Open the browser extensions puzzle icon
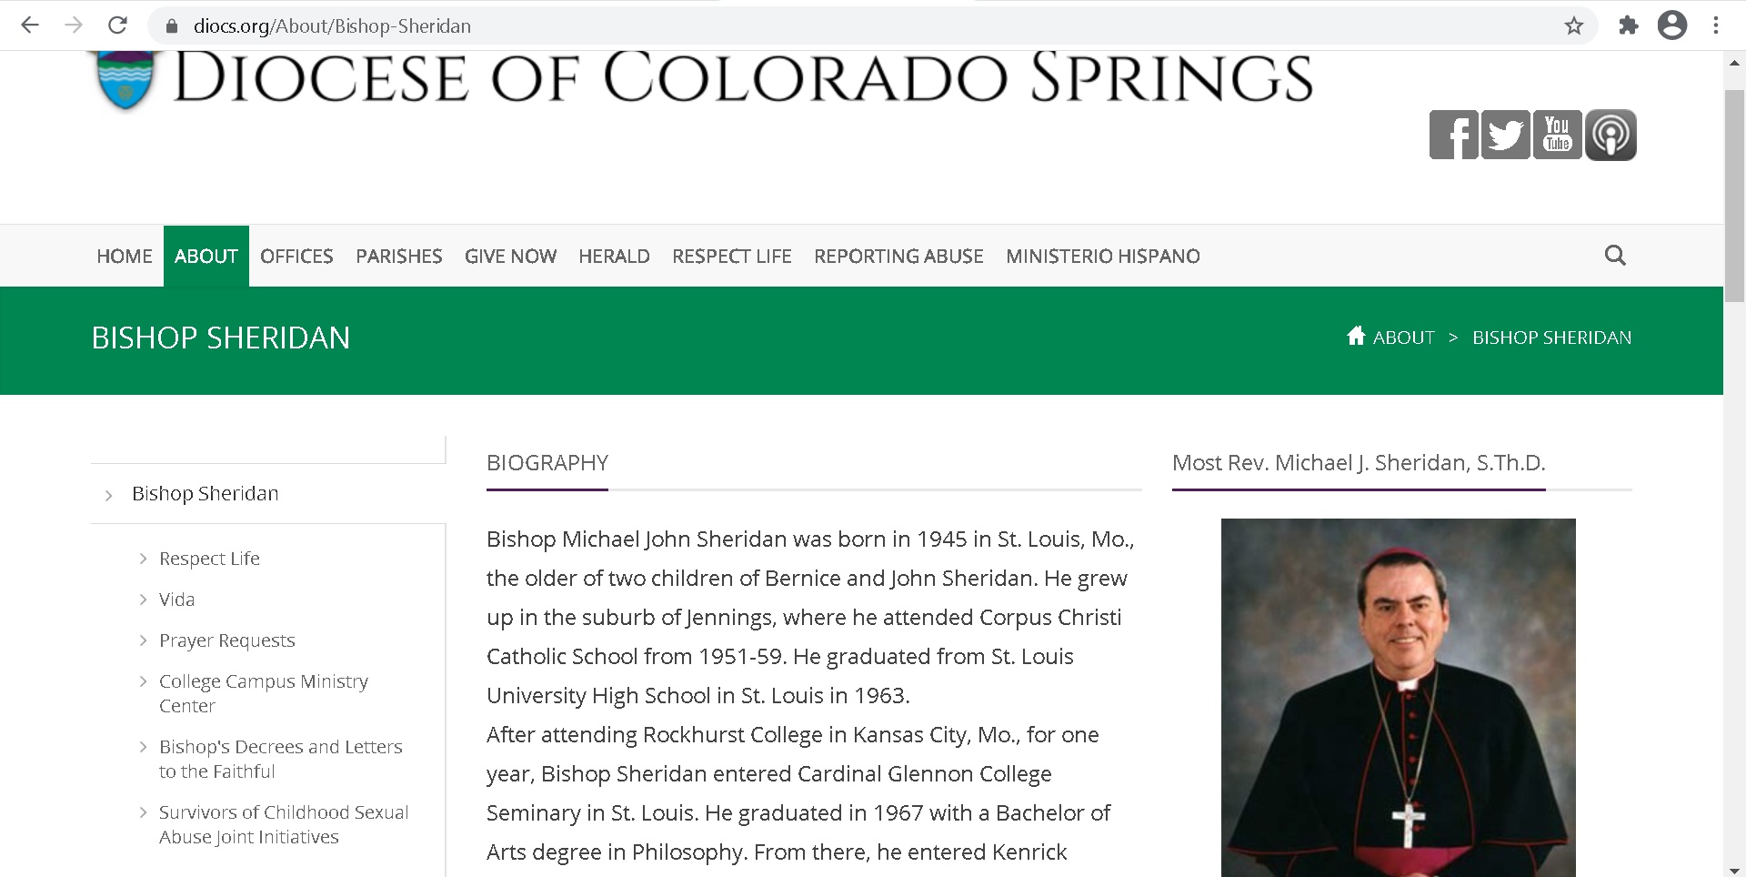Viewport: 1746px width, 877px height. pyautogui.click(x=1629, y=25)
